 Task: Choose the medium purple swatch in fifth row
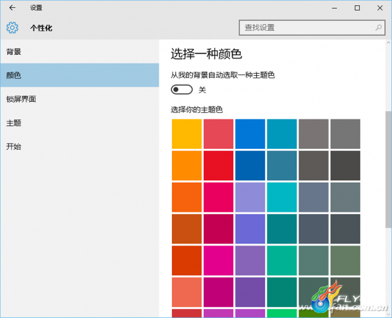point(250,261)
